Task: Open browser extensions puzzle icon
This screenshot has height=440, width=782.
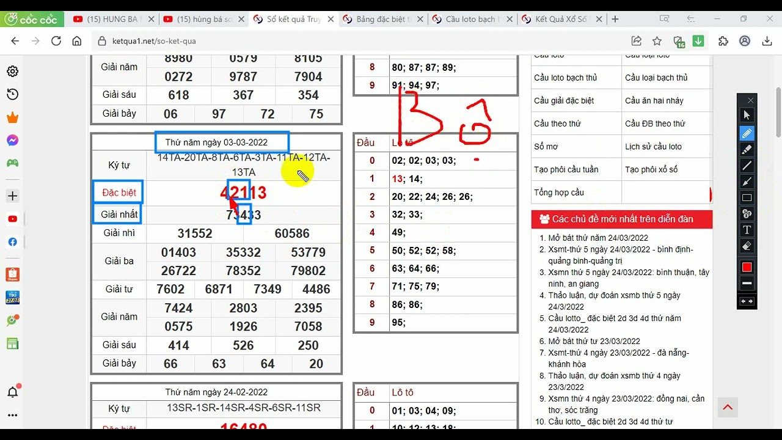Action: (x=723, y=41)
